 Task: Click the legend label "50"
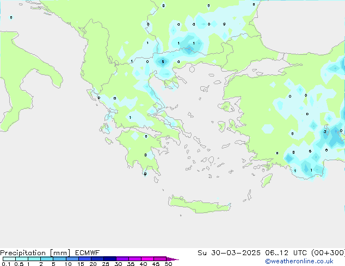168,264
